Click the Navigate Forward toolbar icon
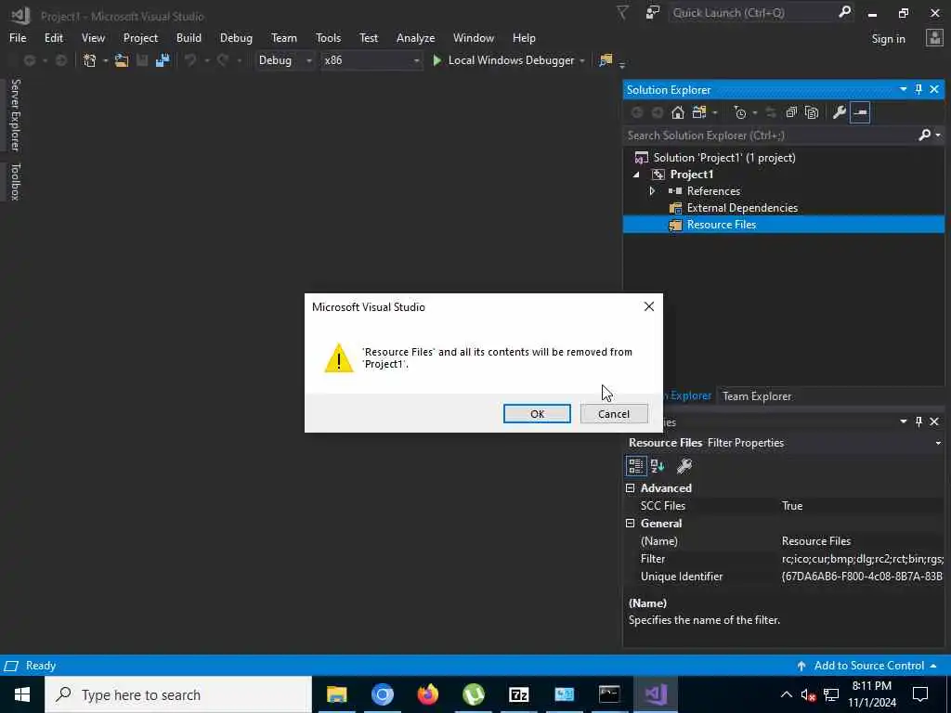This screenshot has height=713, width=951. click(x=60, y=60)
